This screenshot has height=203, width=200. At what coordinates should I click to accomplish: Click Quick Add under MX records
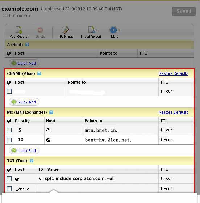[24, 151]
